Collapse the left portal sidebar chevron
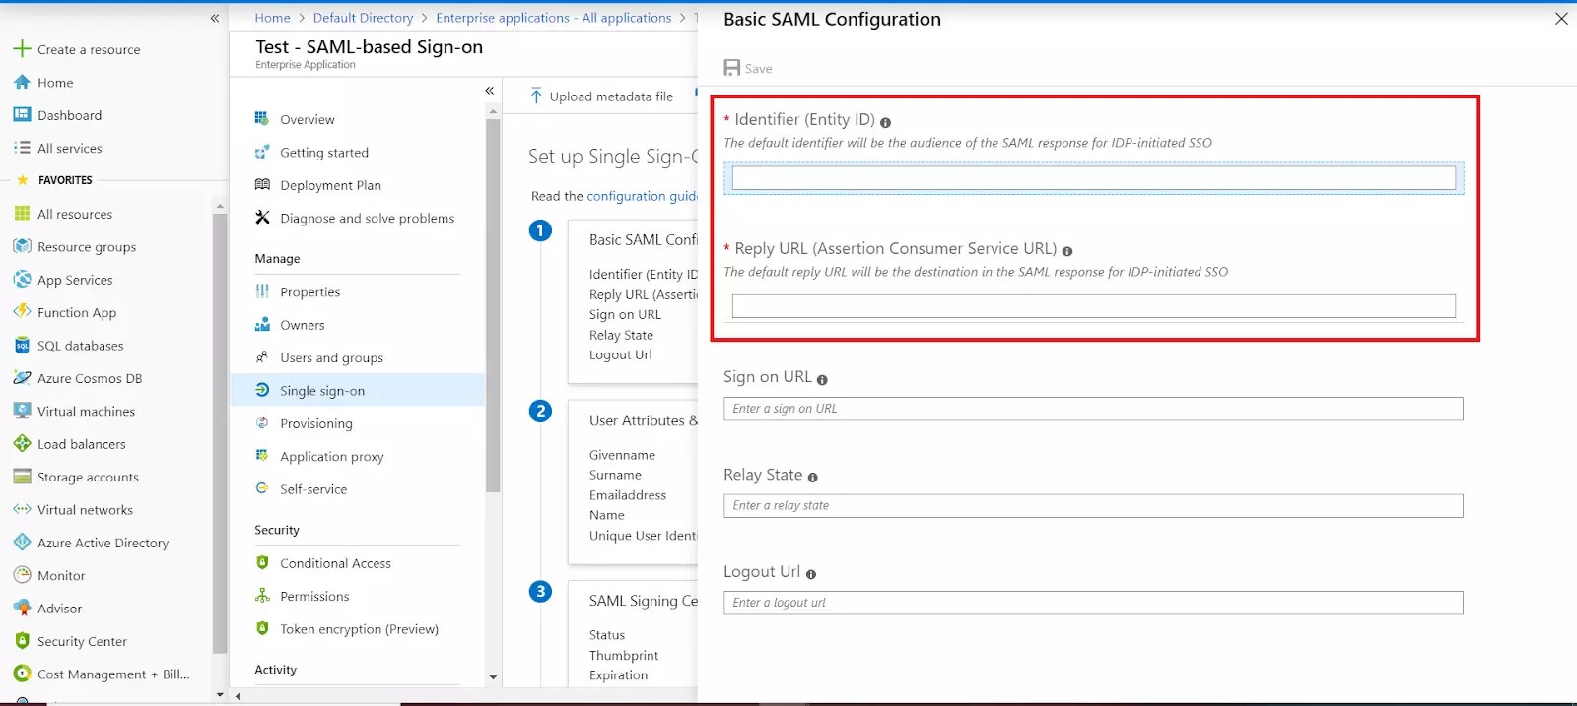1577x706 pixels. 215,18
